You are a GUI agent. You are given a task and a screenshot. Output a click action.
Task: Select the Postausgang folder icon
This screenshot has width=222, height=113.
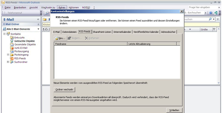(12, 51)
